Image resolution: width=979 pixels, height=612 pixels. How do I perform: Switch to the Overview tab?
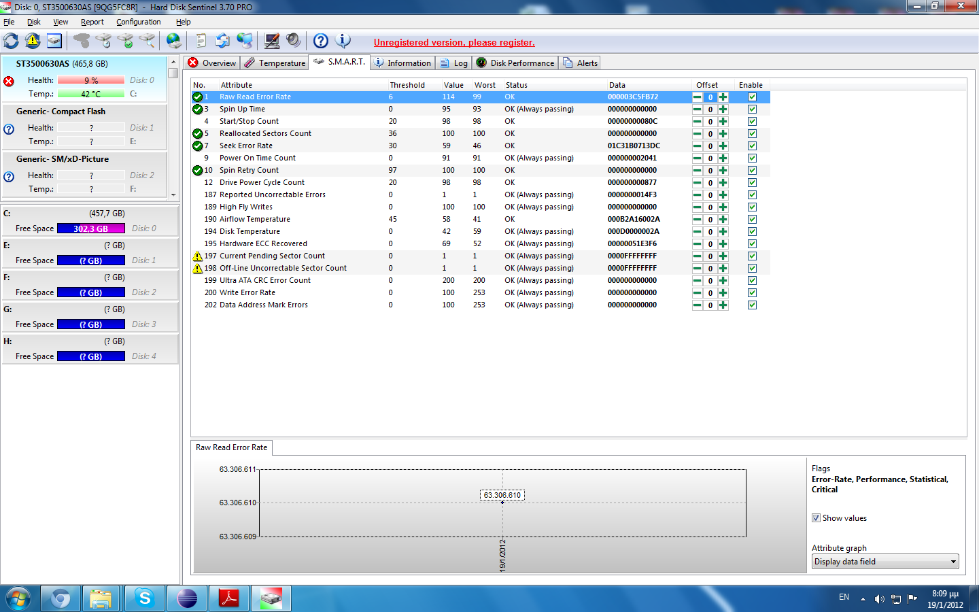point(212,63)
